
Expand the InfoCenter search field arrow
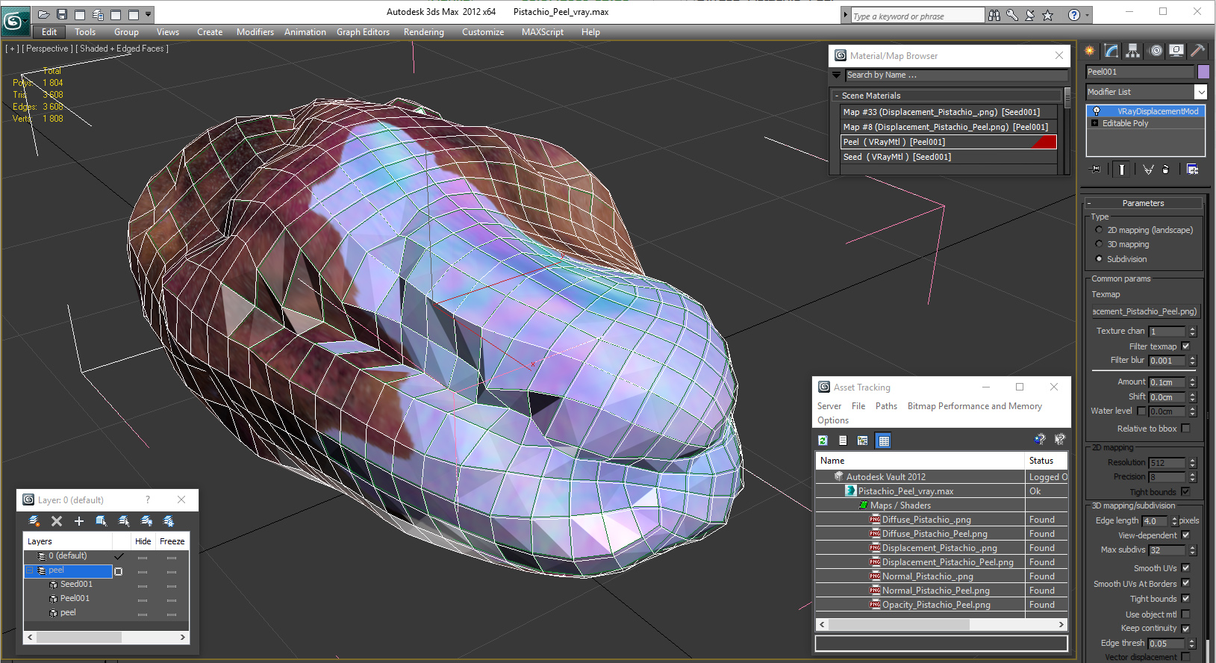pos(845,15)
